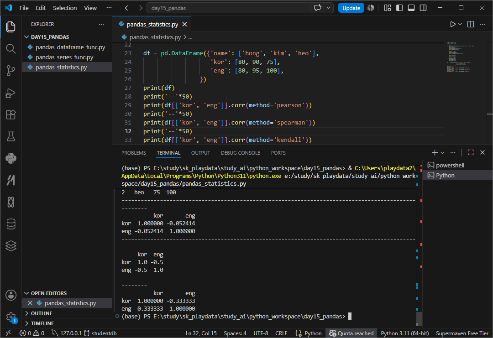Open Explorer Views and More Actions ellipsis
The height and width of the screenshot is (338, 493).
coord(101,24)
